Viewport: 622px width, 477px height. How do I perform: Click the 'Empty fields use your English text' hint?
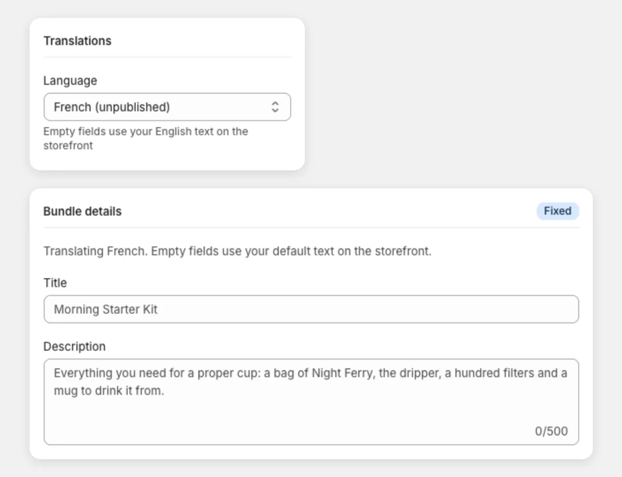[146, 138]
